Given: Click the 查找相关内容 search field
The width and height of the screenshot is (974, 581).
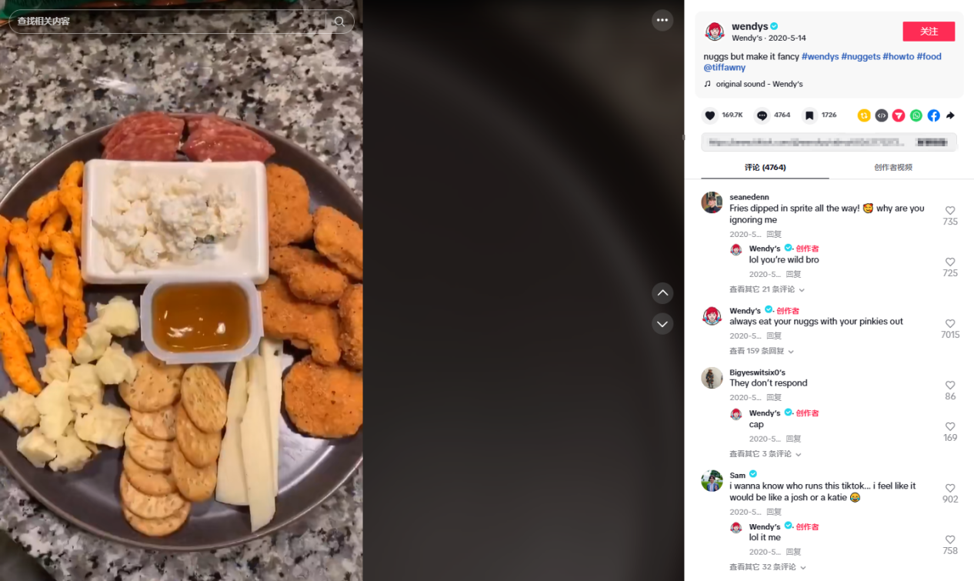Looking at the screenshot, I should 169,22.
